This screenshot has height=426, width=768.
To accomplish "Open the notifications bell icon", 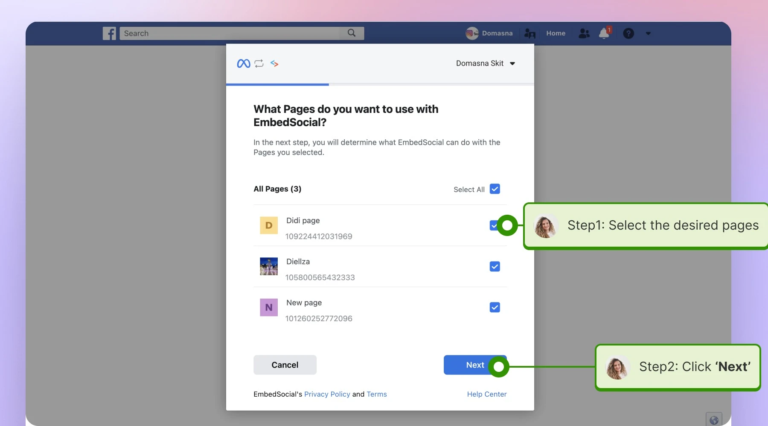I will pyautogui.click(x=604, y=33).
